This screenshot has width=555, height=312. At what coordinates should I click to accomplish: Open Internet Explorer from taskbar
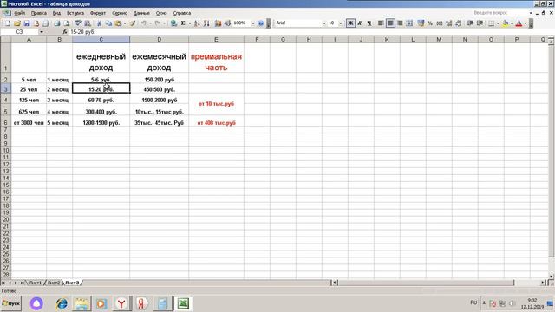point(62,303)
